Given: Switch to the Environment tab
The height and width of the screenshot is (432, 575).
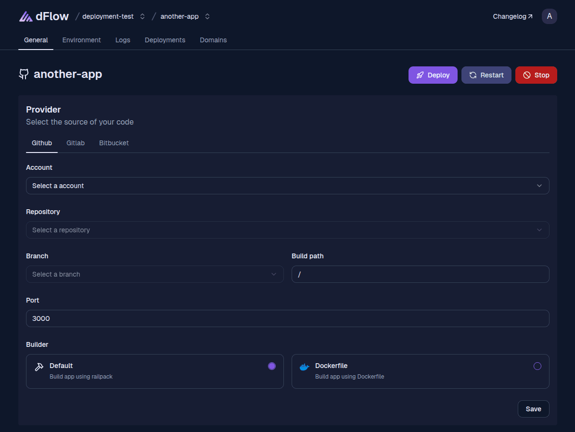Looking at the screenshot, I should coord(81,40).
